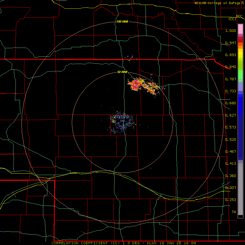Image resolution: width=245 pixels, height=245 pixels.
Task: Click the 50 NMI range ring label
Action: [x=122, y=72]
